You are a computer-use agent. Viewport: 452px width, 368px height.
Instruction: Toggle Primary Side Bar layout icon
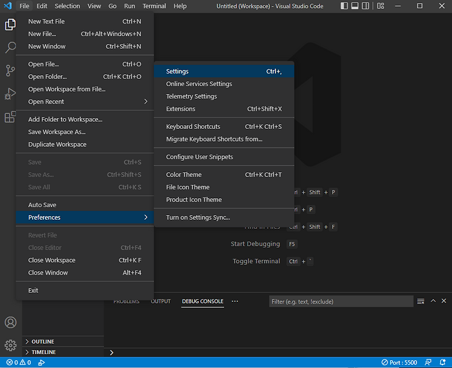pyautogui.click(x=344, y=6)
